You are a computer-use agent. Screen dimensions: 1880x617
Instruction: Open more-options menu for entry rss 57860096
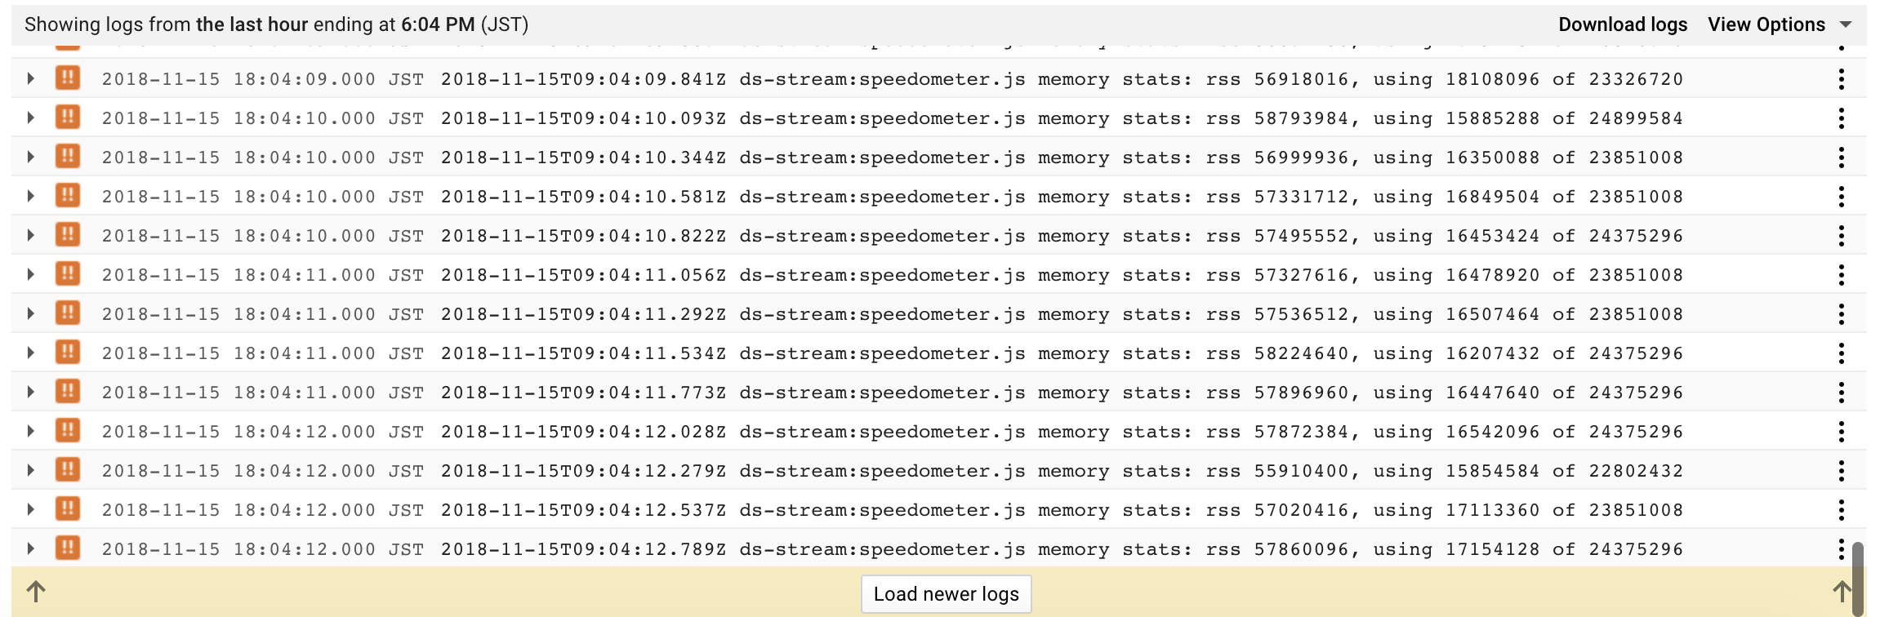1842,548
